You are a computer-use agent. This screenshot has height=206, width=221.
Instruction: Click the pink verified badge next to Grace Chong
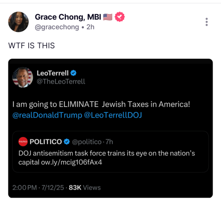[120, 17]
